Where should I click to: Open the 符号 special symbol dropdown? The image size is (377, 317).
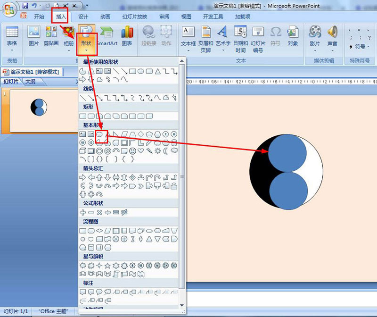pos(360,46)
